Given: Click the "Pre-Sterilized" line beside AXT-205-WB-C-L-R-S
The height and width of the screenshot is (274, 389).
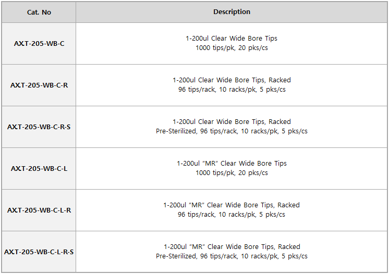Looking at the screenshot, I should [x=232, y=256].
